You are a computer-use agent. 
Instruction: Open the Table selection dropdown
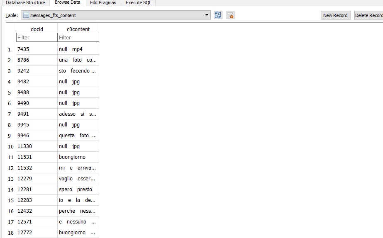click(x=115, y=15)
